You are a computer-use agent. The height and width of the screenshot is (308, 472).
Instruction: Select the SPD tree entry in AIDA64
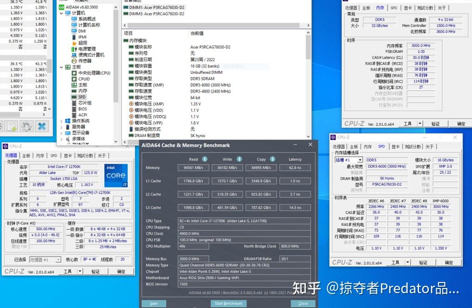coord(79,97)
